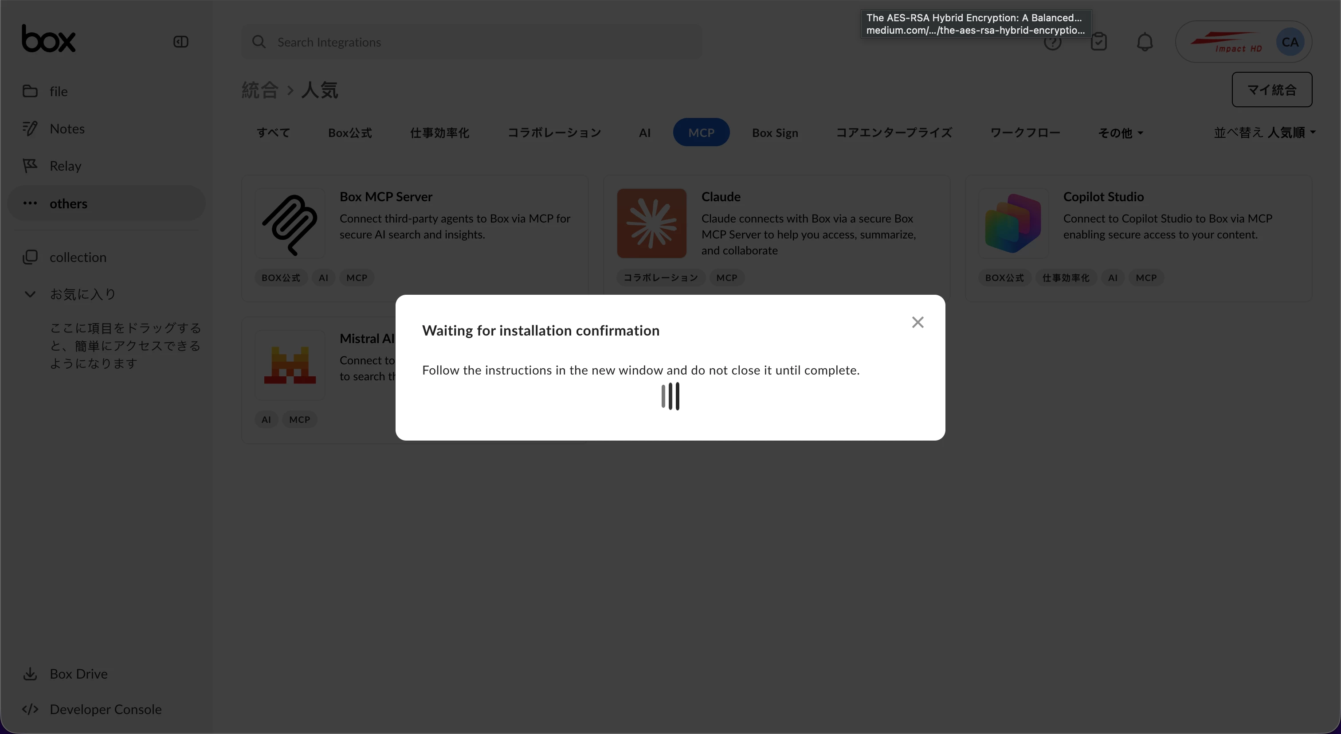Open the notifications bell

(x=1144, y=42)
